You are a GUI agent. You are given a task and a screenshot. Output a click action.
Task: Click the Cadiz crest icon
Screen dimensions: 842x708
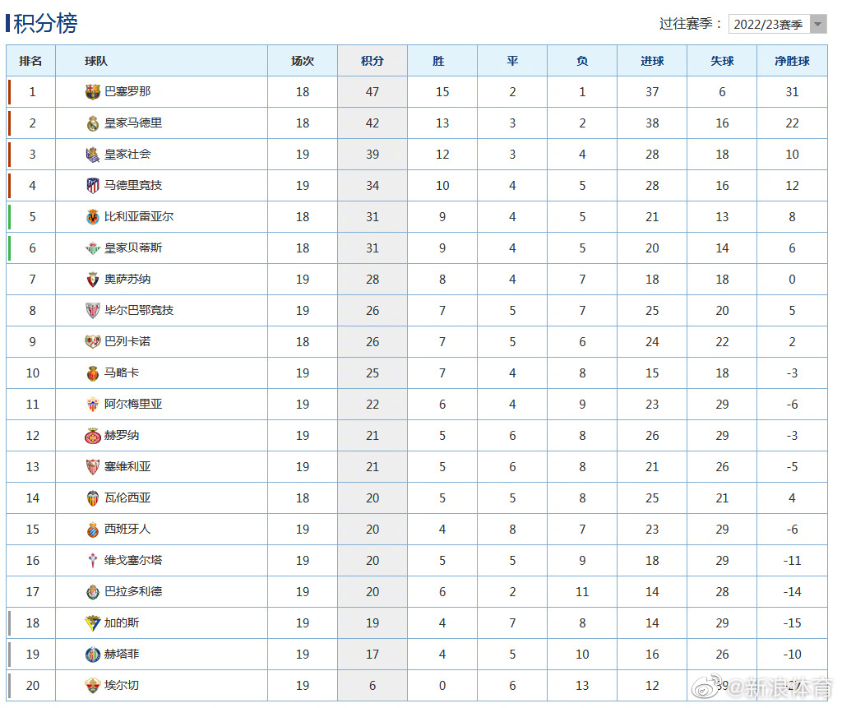tap(93, 623)
